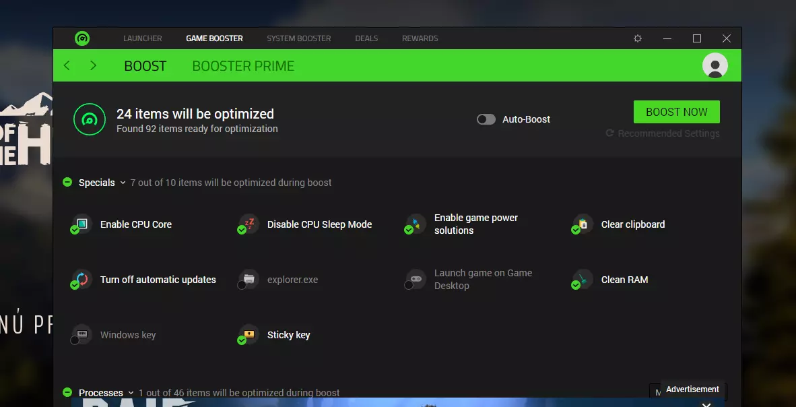Click '1 out of 46 items' summary
Viewport: 796px width, 407px height.
[239, 393]
